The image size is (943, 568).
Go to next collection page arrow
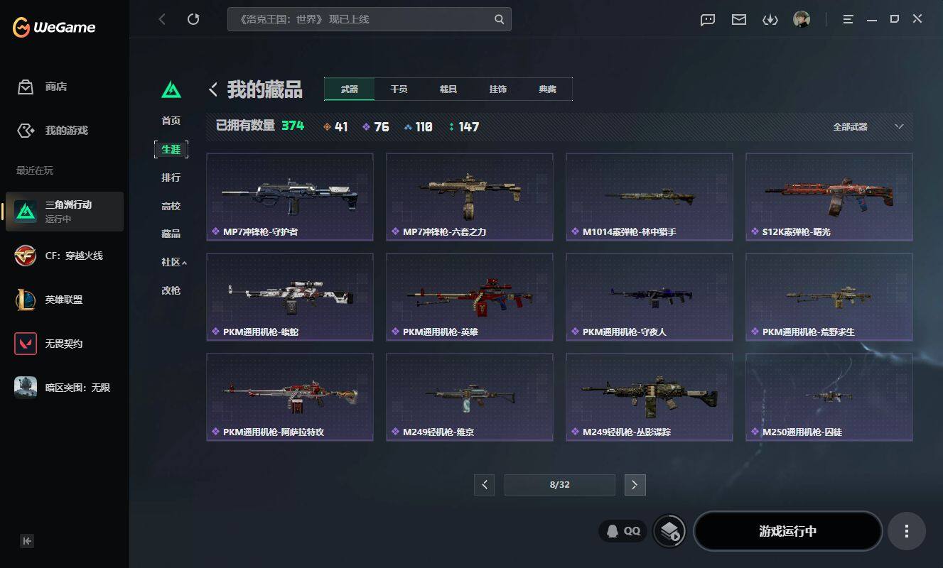[635, 485]
